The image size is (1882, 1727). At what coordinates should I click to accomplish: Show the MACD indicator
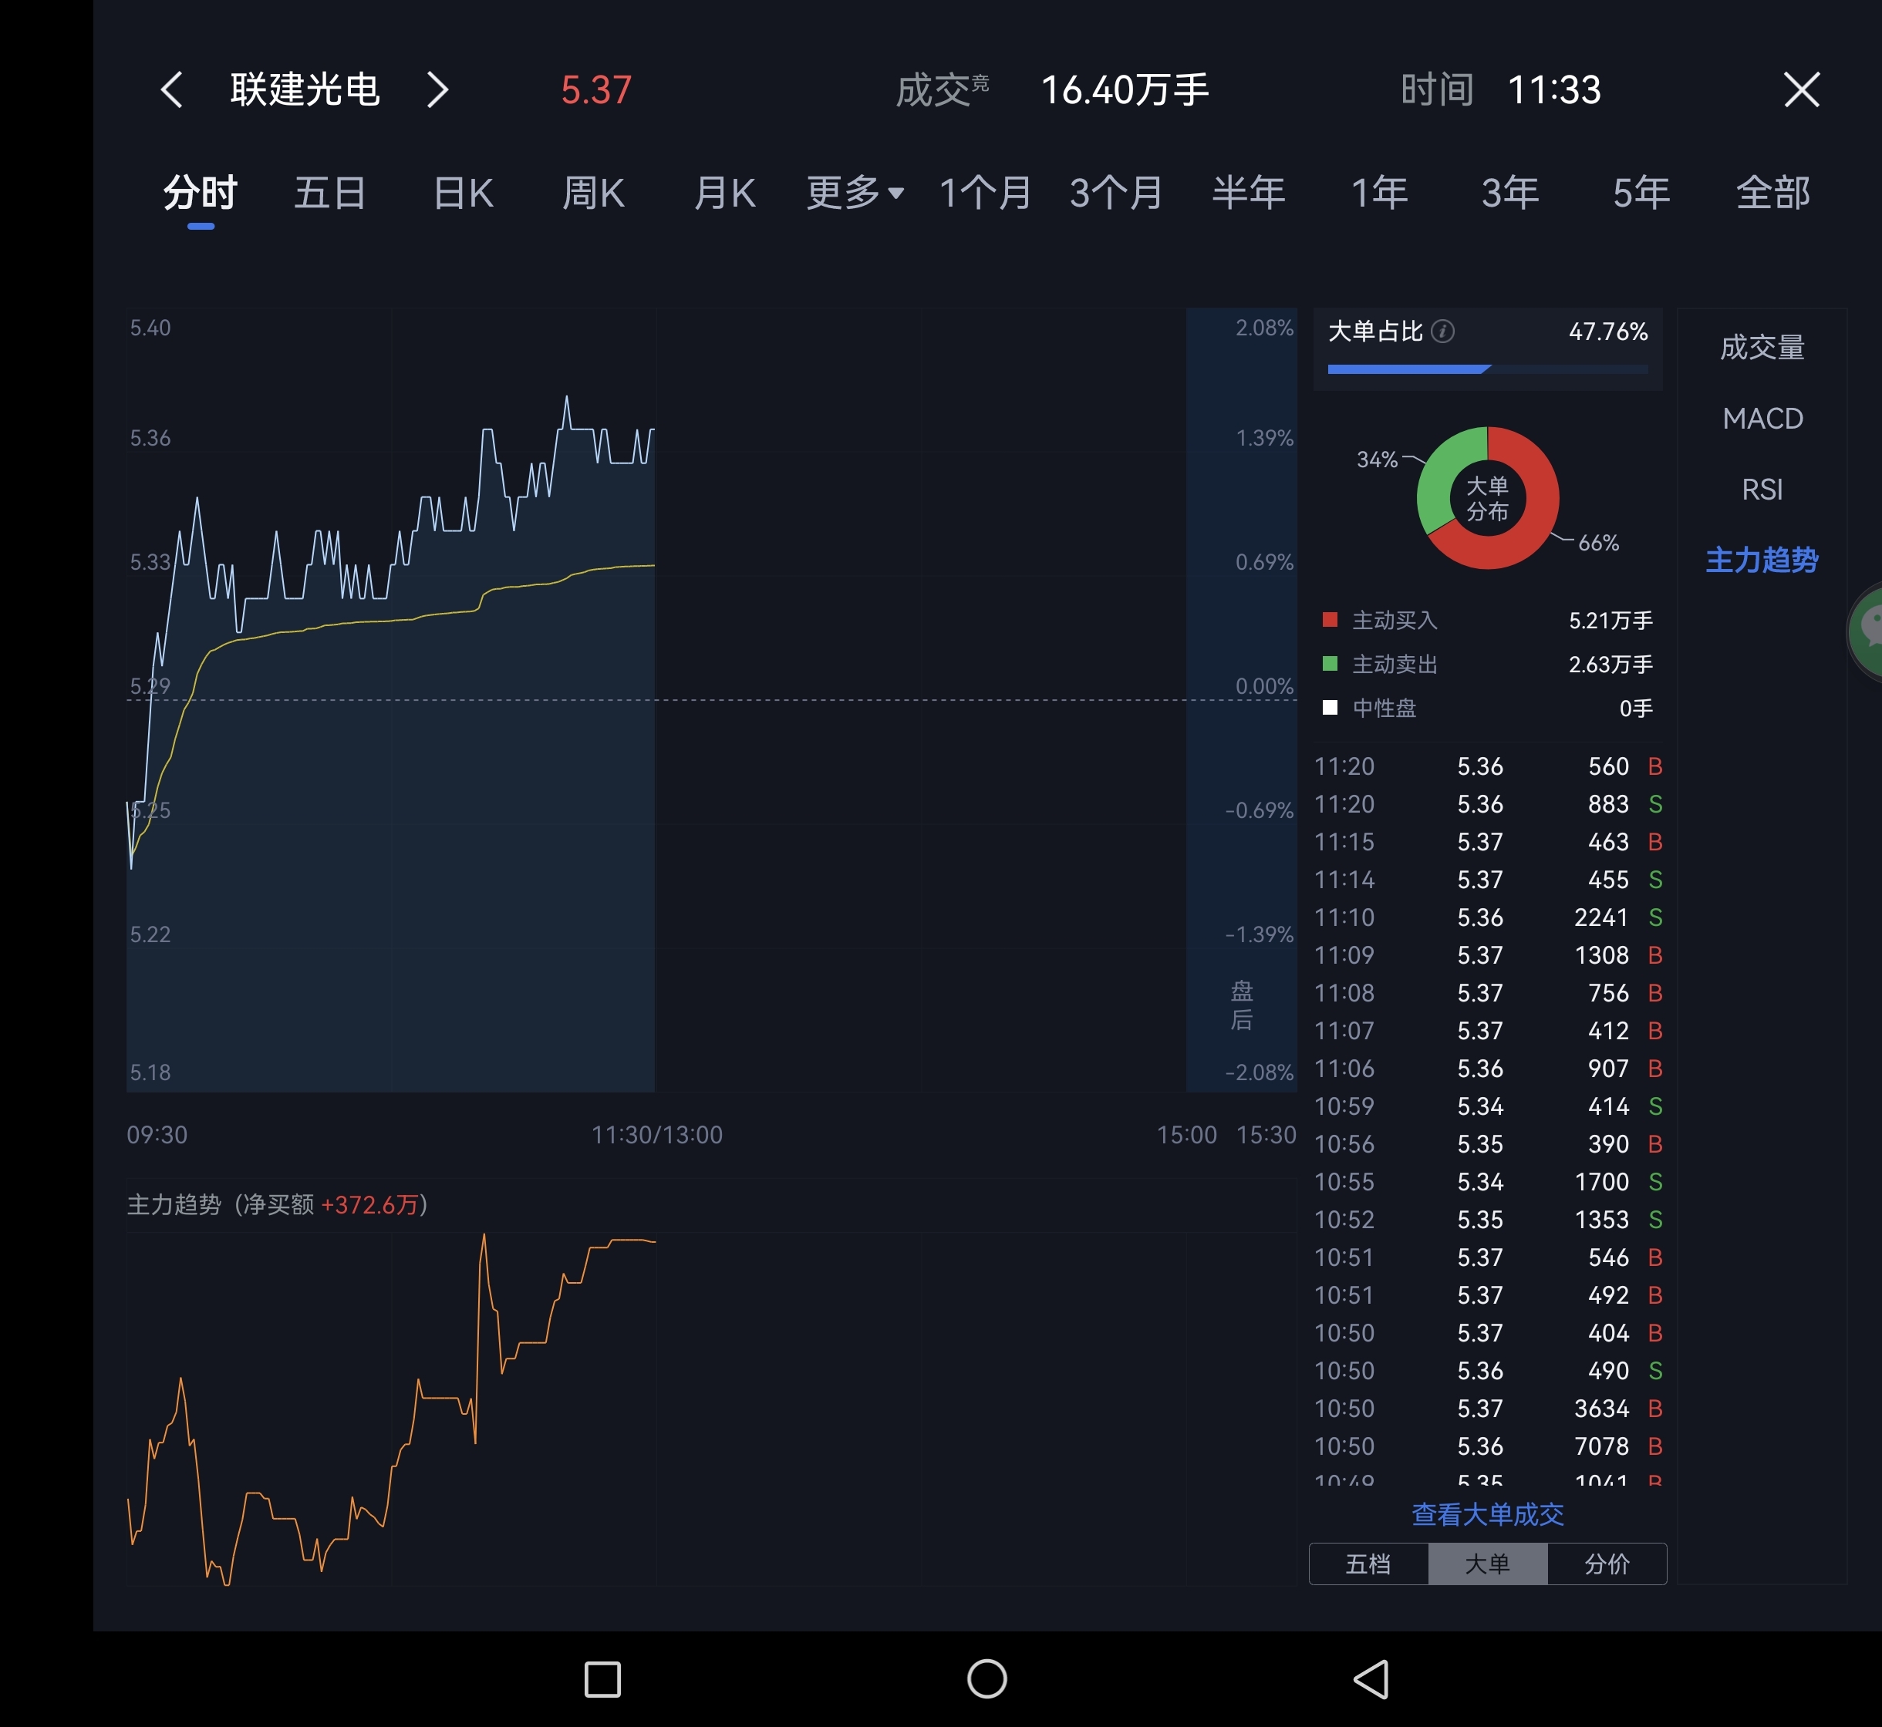[1762, 419]
